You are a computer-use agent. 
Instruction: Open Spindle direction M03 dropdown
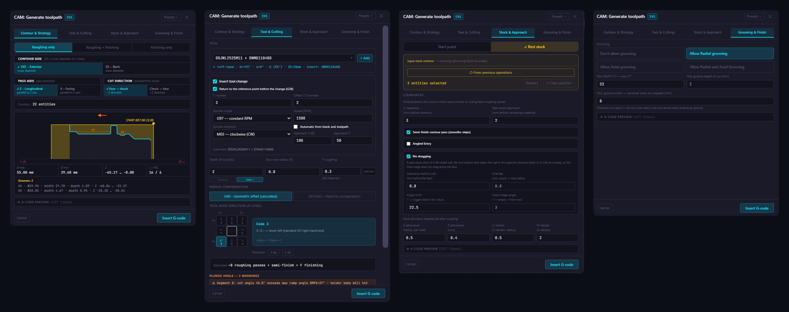click(252, 134)
